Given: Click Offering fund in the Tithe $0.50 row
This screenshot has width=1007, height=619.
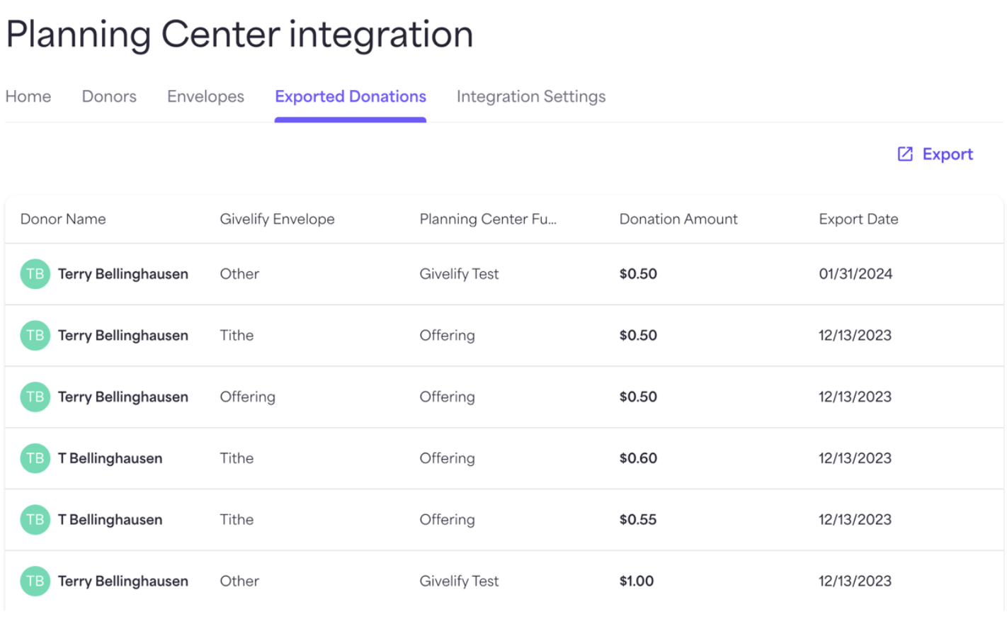Looking at the screenshot, I should (x=447, y=336).
